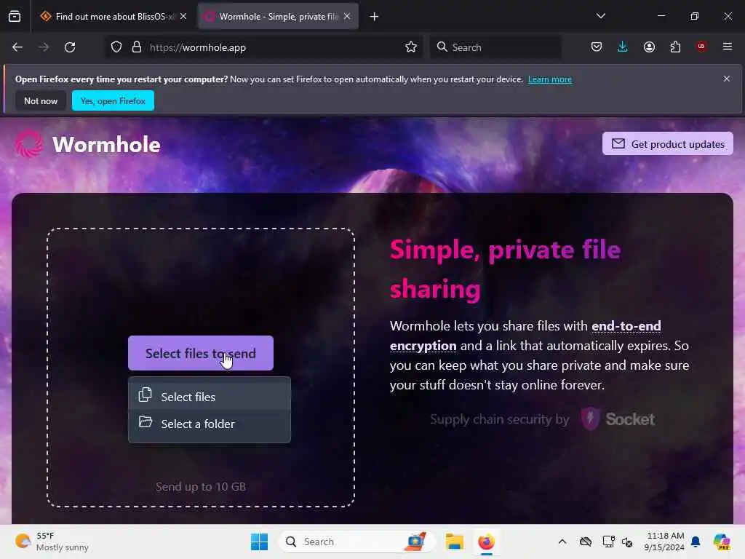745x559 pixels.
Task: Open the Firefox View tab overview icon
Action: click(15, 16)
